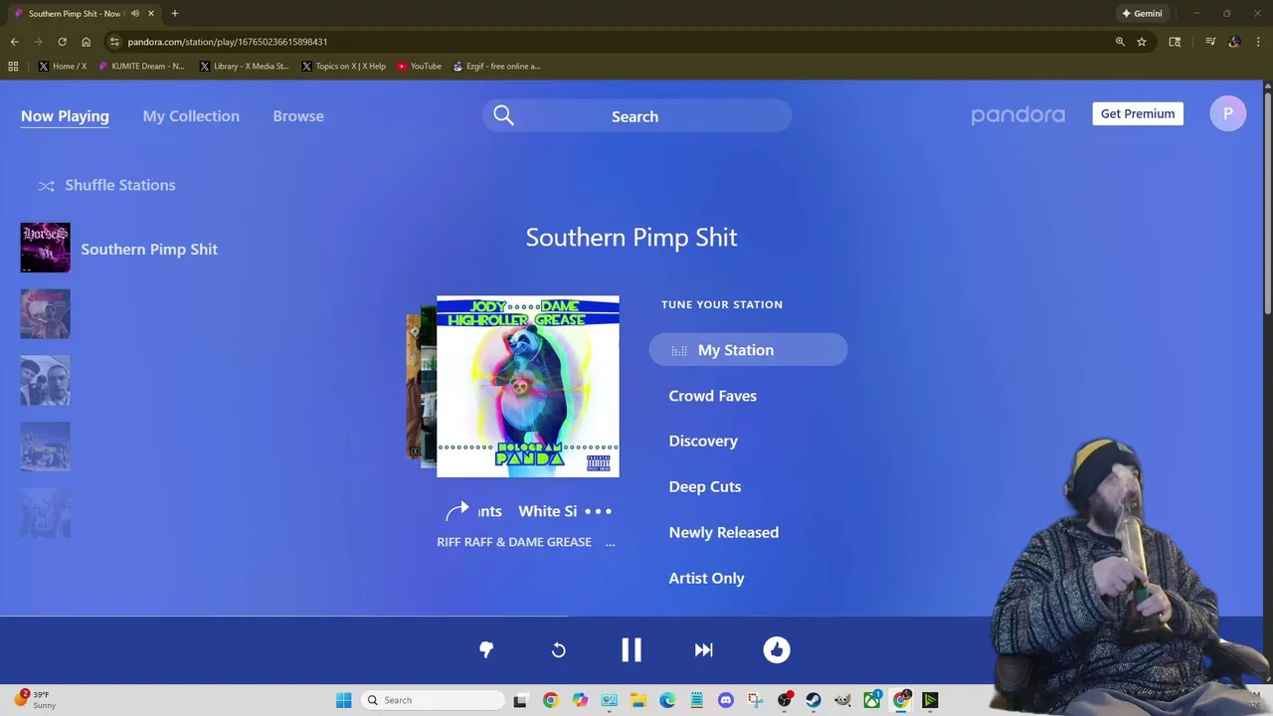Viewport: 1273px width, 716px height.
Task: Switch to the Now Playing tab
Action: 65,116
